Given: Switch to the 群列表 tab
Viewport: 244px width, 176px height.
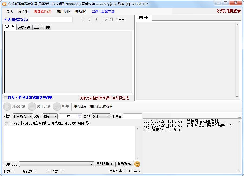Looking at the screenshot, I should point(9,27).
